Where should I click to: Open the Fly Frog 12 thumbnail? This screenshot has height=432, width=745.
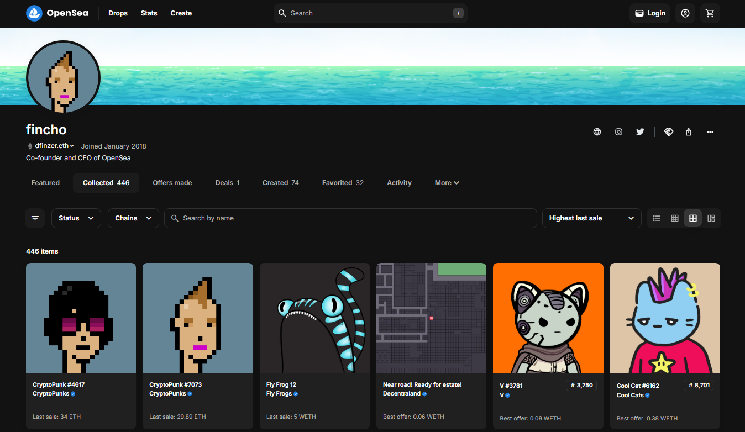(x=314, y=318)
